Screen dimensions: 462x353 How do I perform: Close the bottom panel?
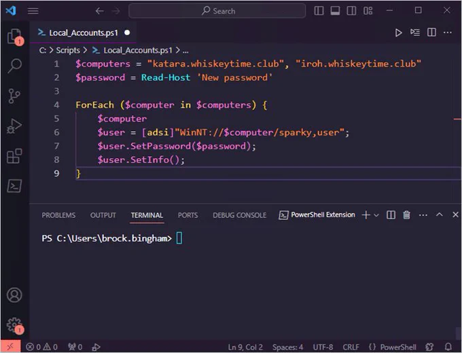tap(455, 215)
